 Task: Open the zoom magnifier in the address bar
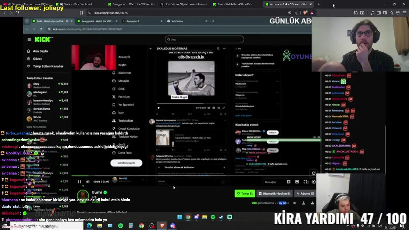click(290, 13)
